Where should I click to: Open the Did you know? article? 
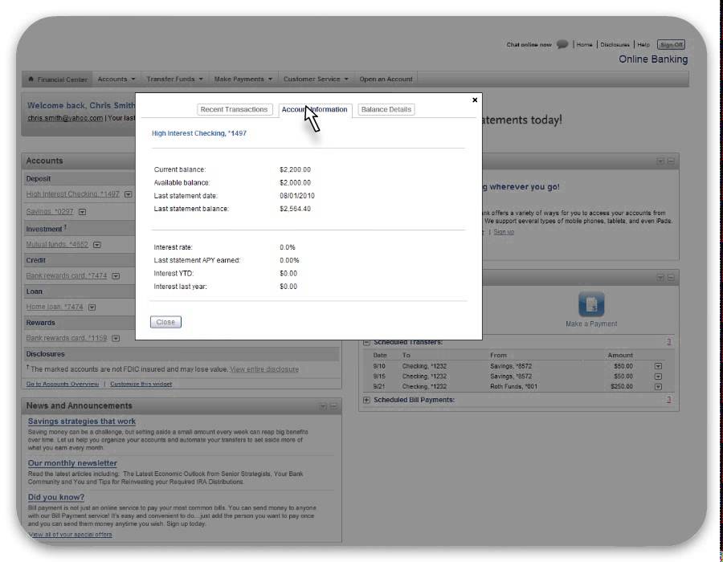click(x=55, y=498)
